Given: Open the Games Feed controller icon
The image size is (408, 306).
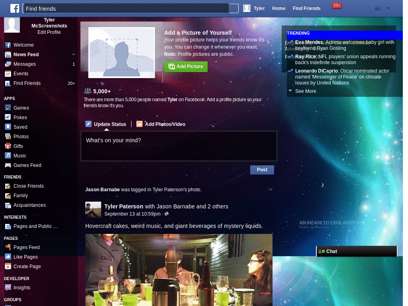Looking at the screenshot, I should pyautogui.click(x=8, y=165).
